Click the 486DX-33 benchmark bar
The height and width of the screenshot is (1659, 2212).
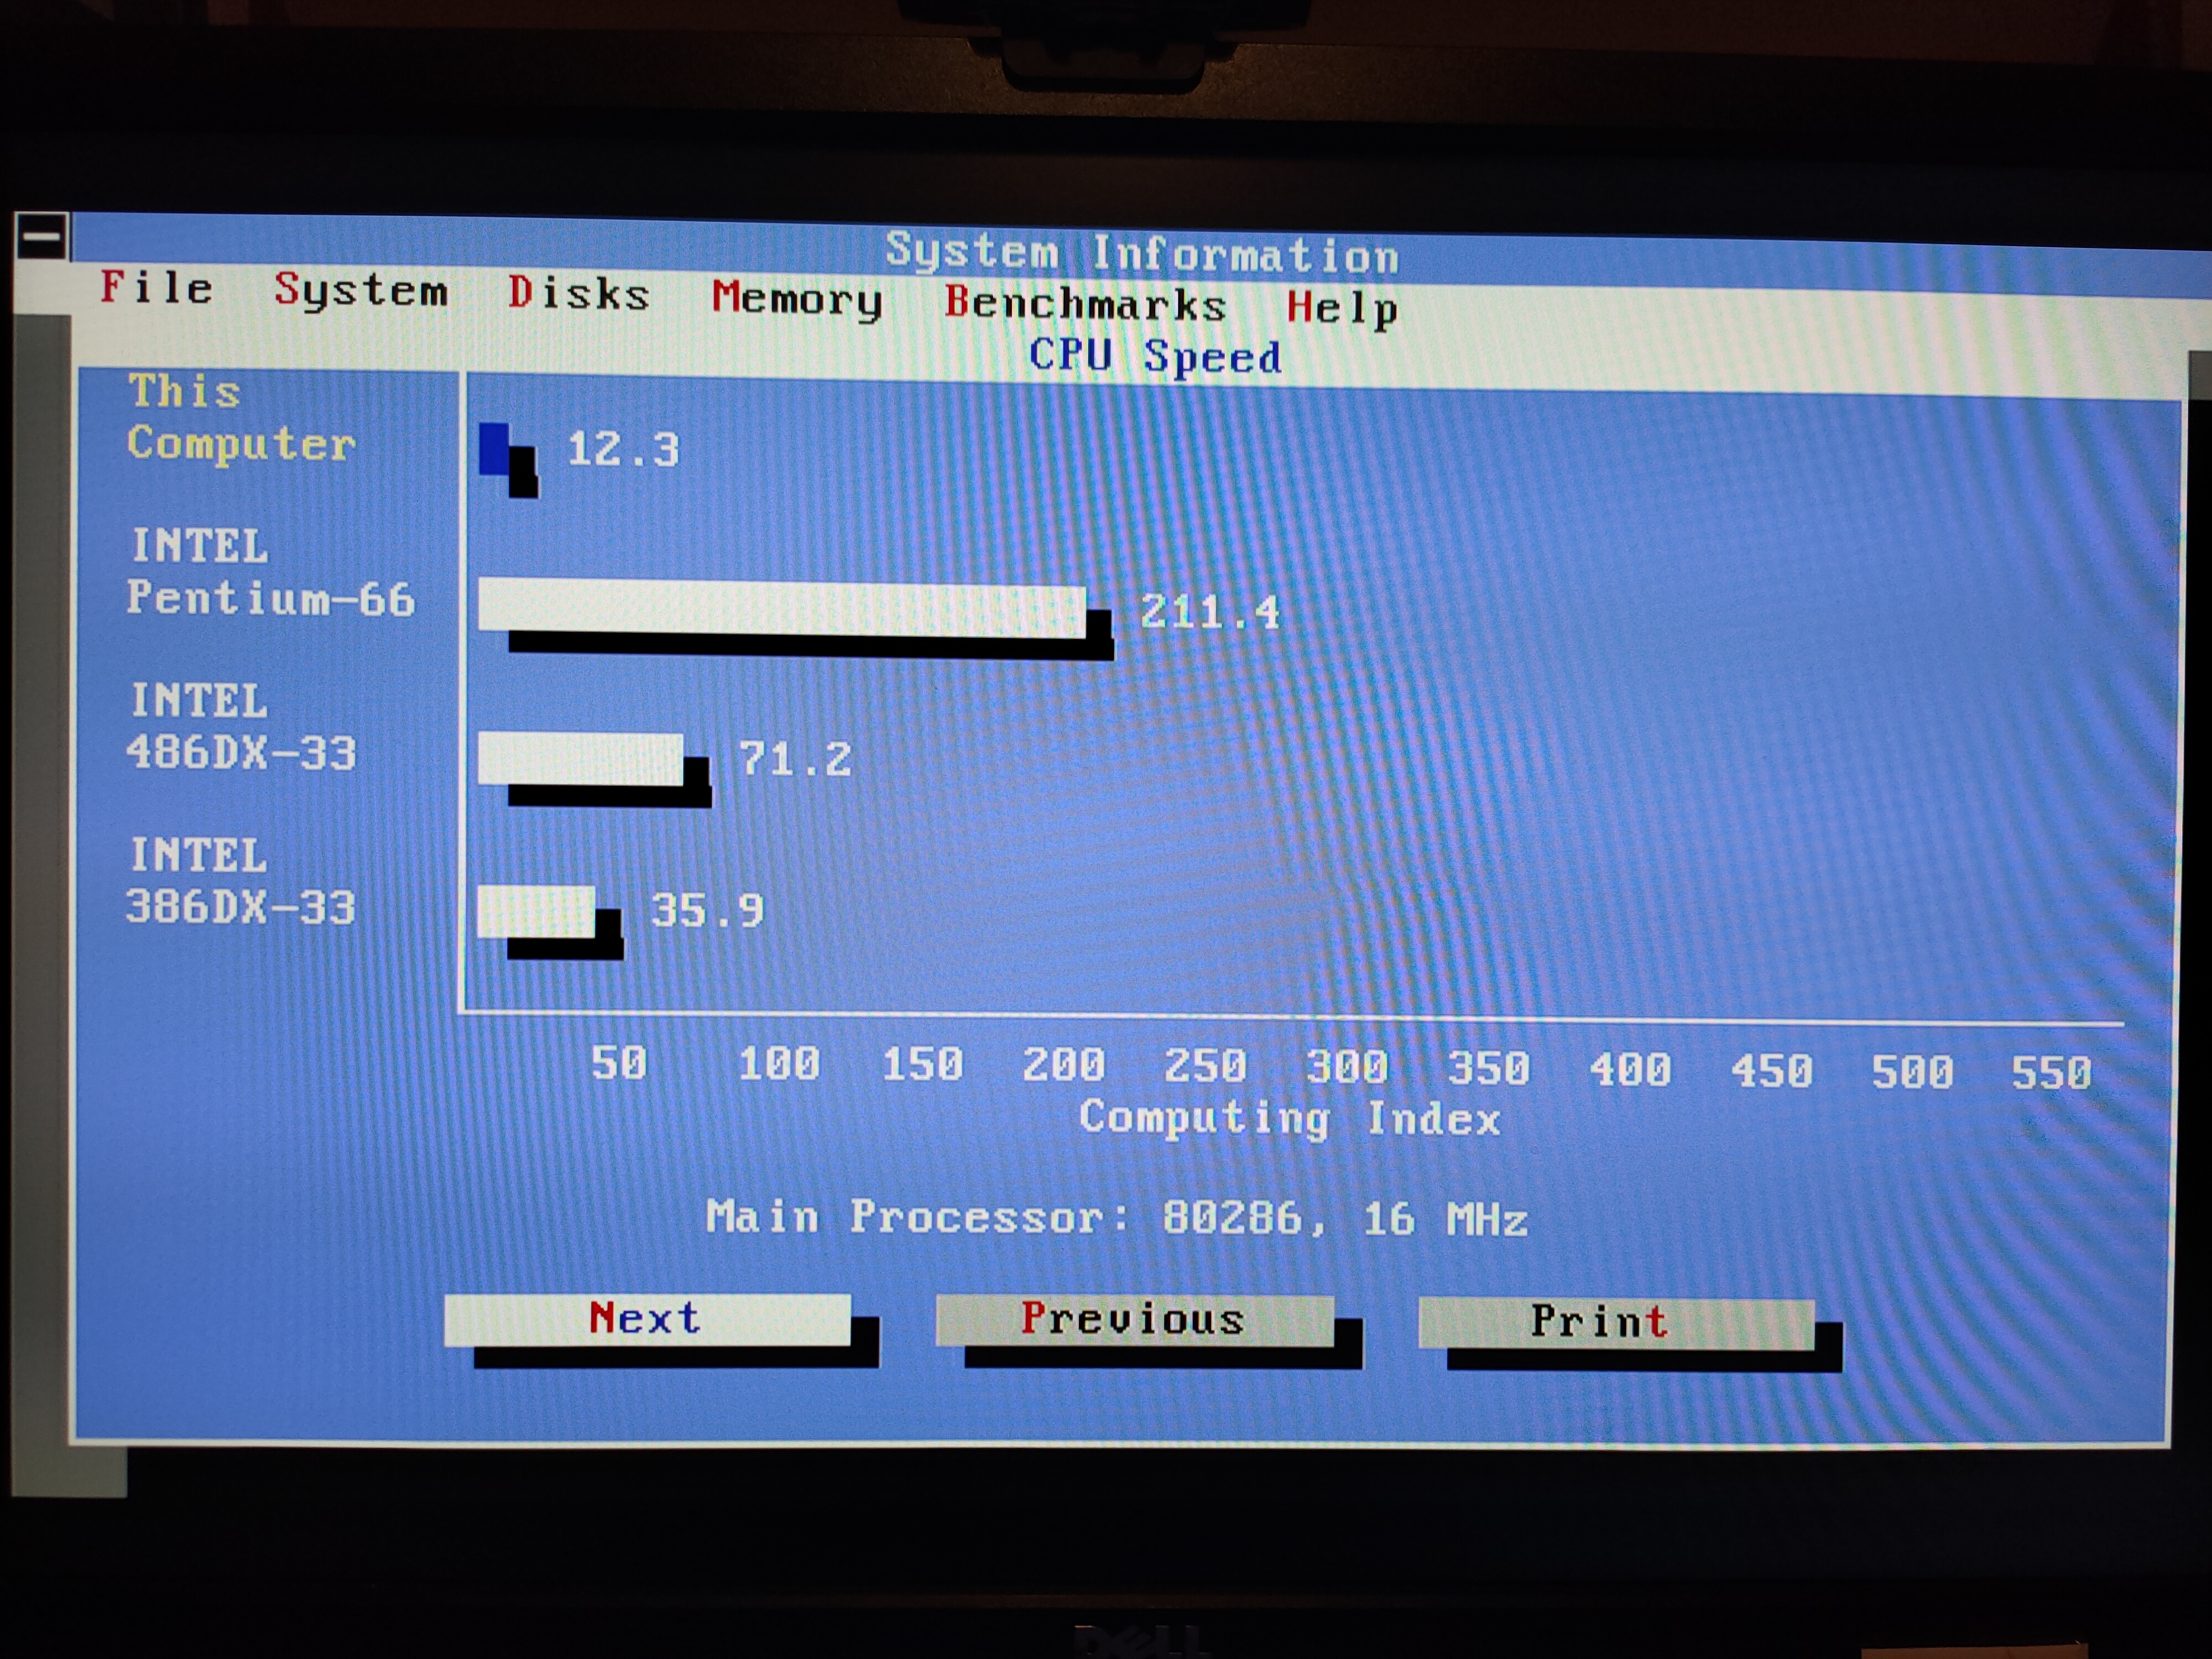[x=580, y=758]
